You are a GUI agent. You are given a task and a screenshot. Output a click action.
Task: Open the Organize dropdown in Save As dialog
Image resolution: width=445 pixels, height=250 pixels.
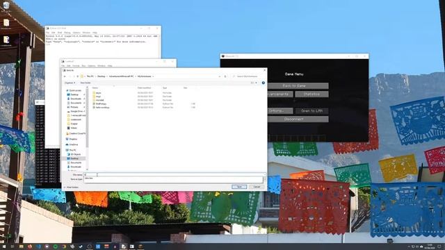tap(70, 83)
